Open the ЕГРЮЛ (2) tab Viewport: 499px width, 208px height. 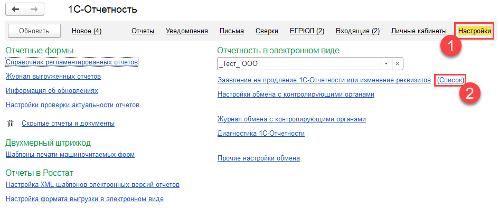pos(307,31)
